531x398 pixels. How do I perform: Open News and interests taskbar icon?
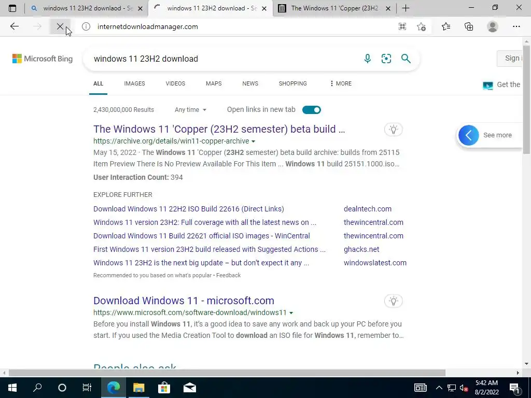tap(420, 388)
